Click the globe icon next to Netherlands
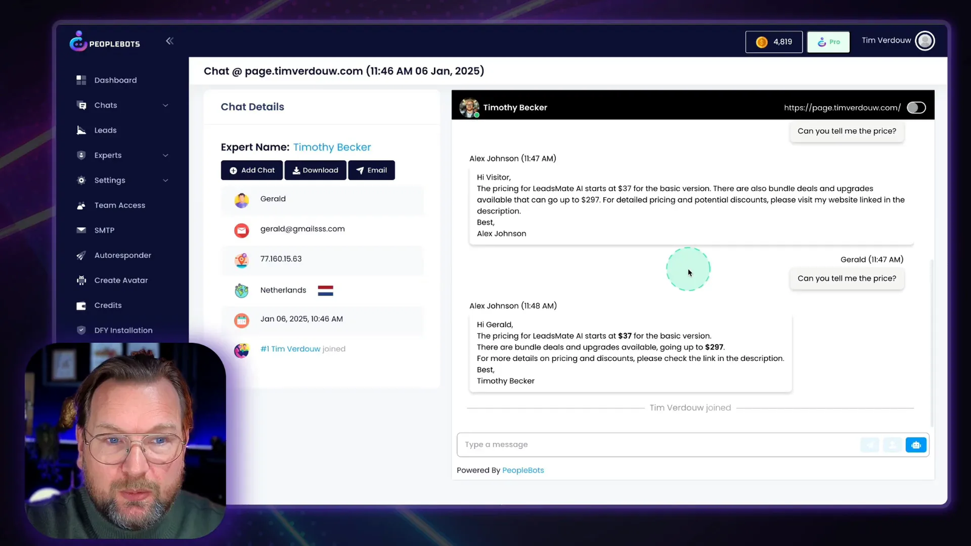The height and width of the screenshot is (546, 971). [242, 291]
